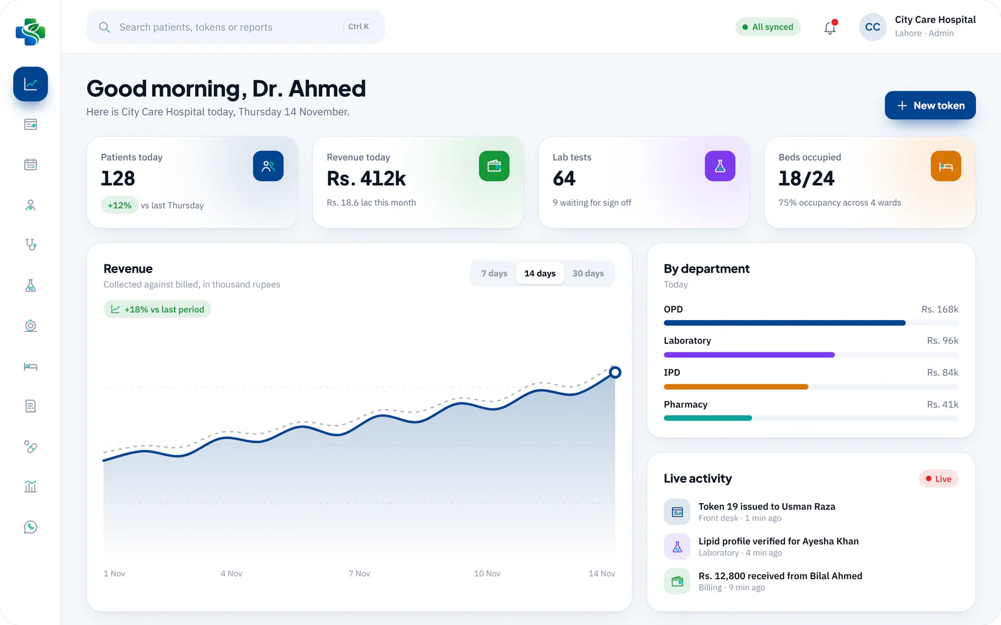Click the green wallet icon on Revenue today card
This screenshot has width=1001, height=625.
click(494, 166)
